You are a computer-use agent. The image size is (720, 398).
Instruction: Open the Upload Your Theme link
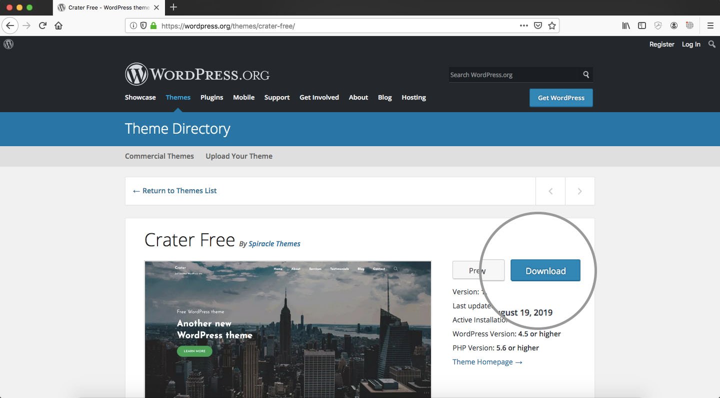pos(239,156)
